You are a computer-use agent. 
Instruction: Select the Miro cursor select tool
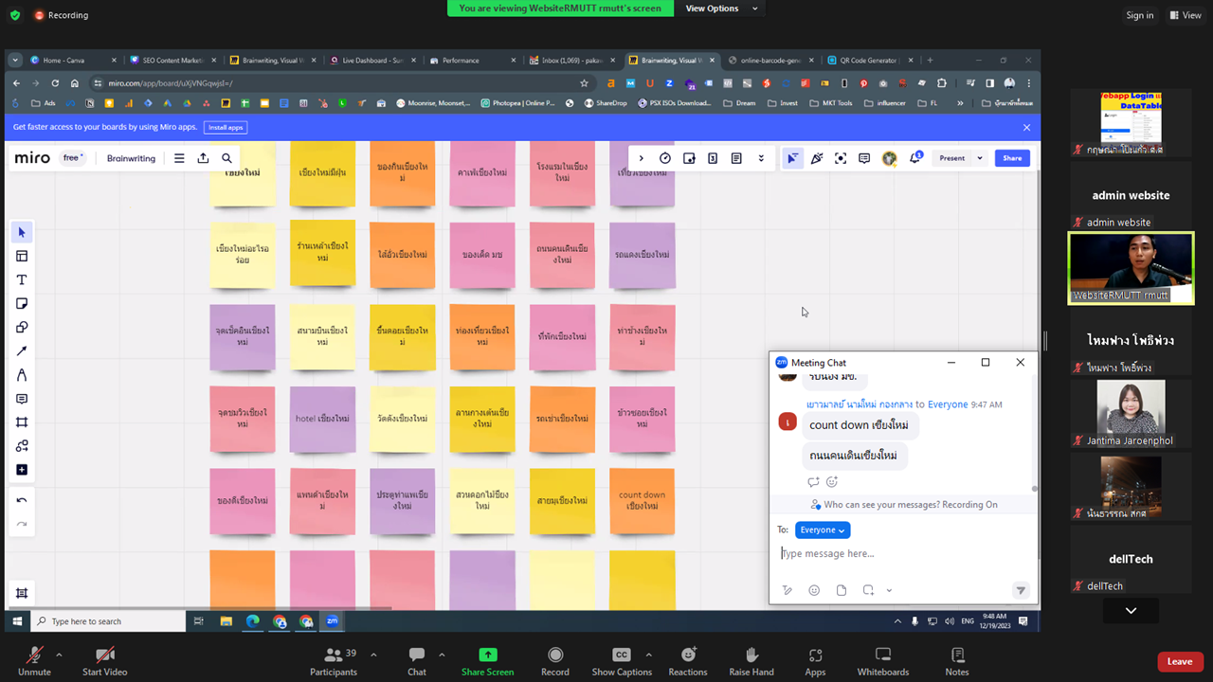pyautogui.click(x=22, y=232)
